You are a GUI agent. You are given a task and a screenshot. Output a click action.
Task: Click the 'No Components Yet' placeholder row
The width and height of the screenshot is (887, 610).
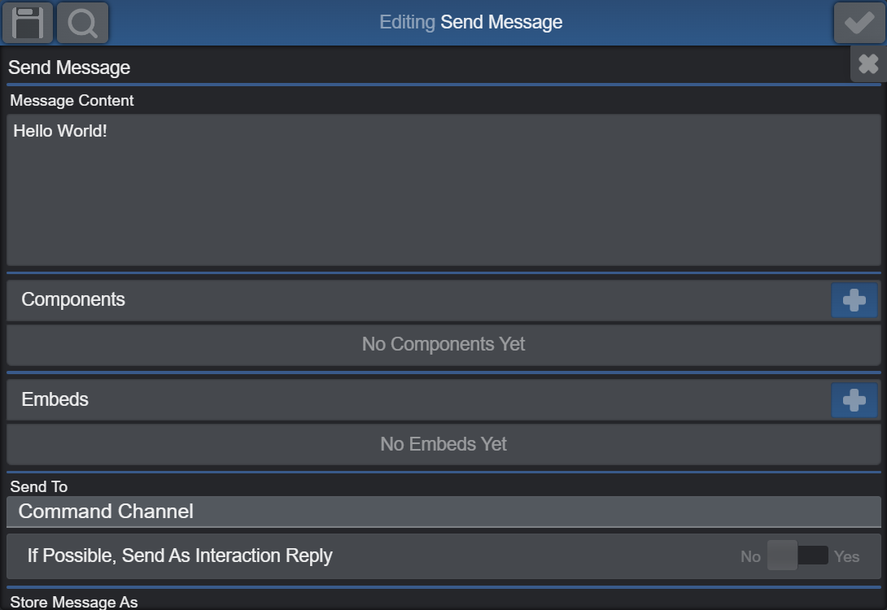pyautogui.click(x=443, y=344)
